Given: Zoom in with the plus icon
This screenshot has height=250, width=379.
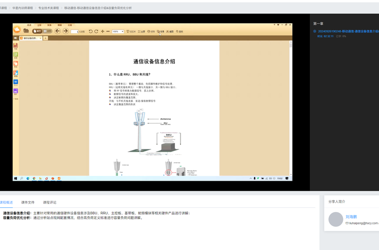Looking at the screenshot, I should point(102,31).
